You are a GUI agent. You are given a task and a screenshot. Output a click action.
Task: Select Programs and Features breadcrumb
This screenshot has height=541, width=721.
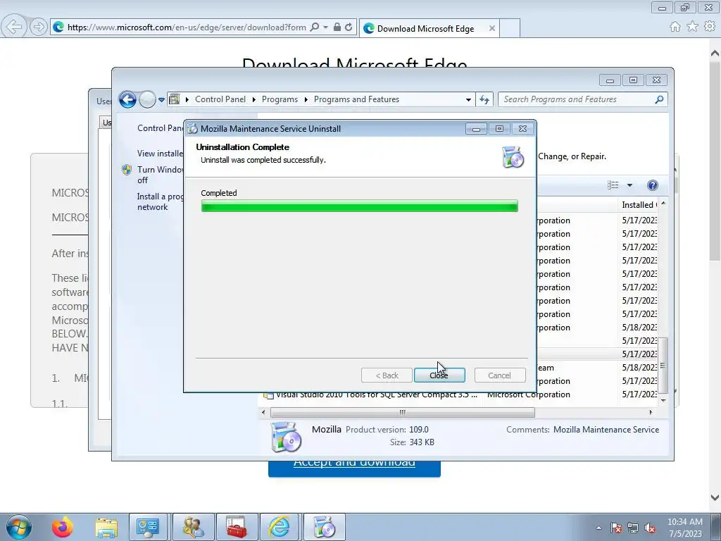pos(356,99)
